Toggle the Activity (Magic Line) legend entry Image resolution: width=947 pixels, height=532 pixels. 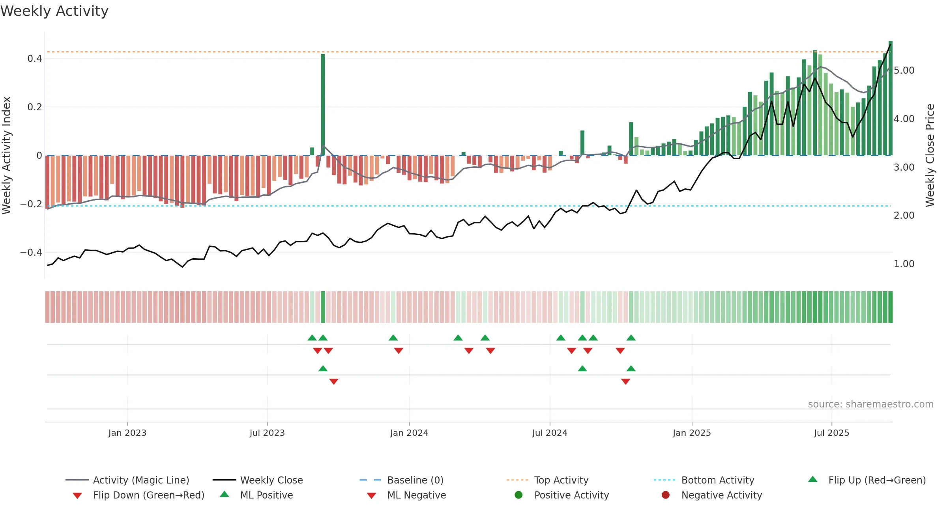(127, 480)
